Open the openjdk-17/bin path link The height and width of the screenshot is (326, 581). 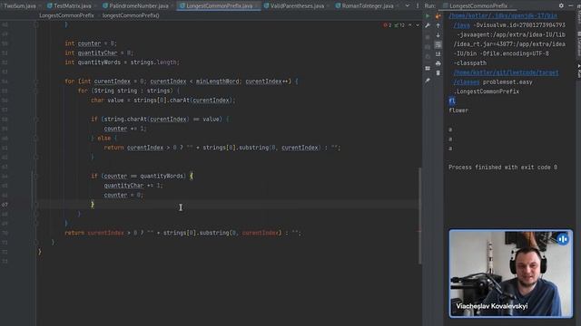pyautogui.click(x=503, y=16)
